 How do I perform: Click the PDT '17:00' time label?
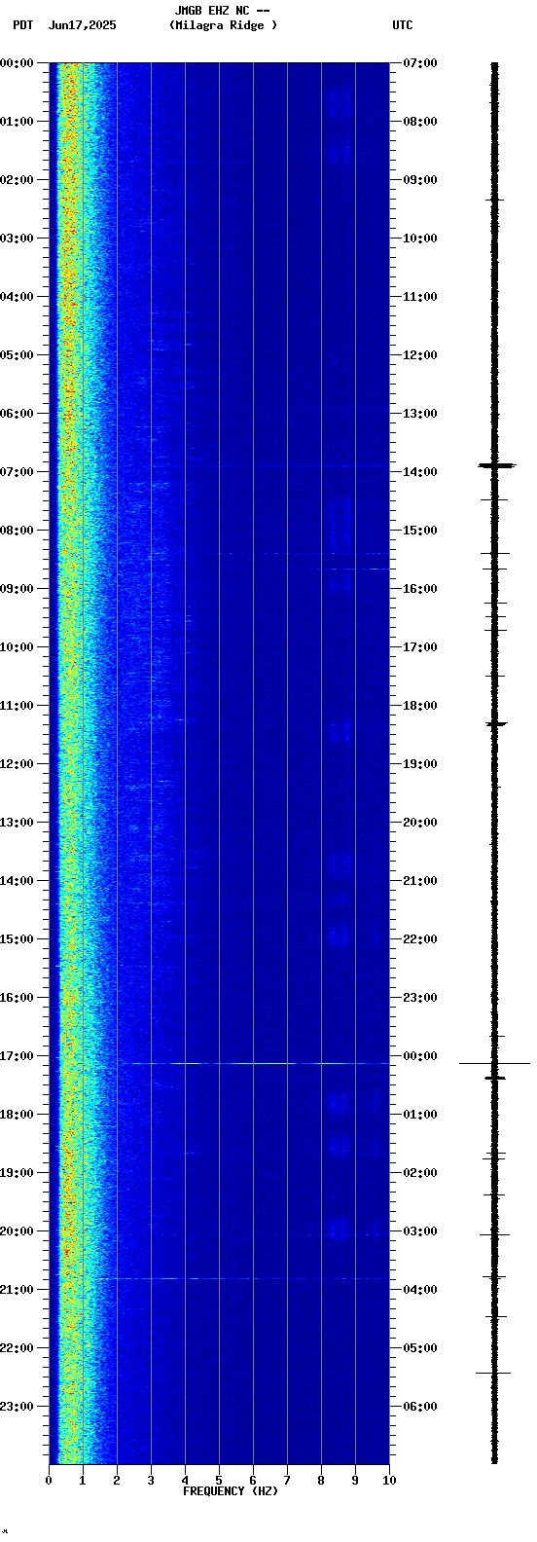pyautogui.click(x=17, y=1056)
